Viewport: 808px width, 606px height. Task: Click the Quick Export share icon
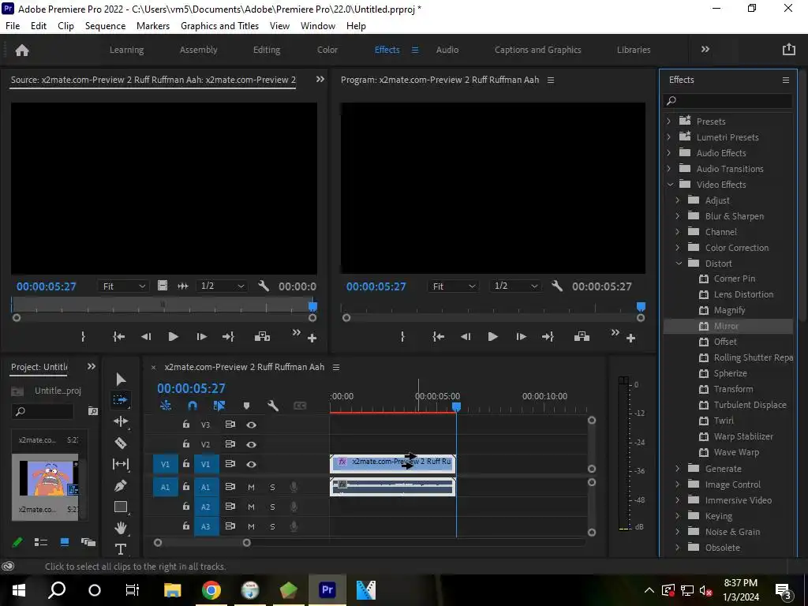pos(789,50)
